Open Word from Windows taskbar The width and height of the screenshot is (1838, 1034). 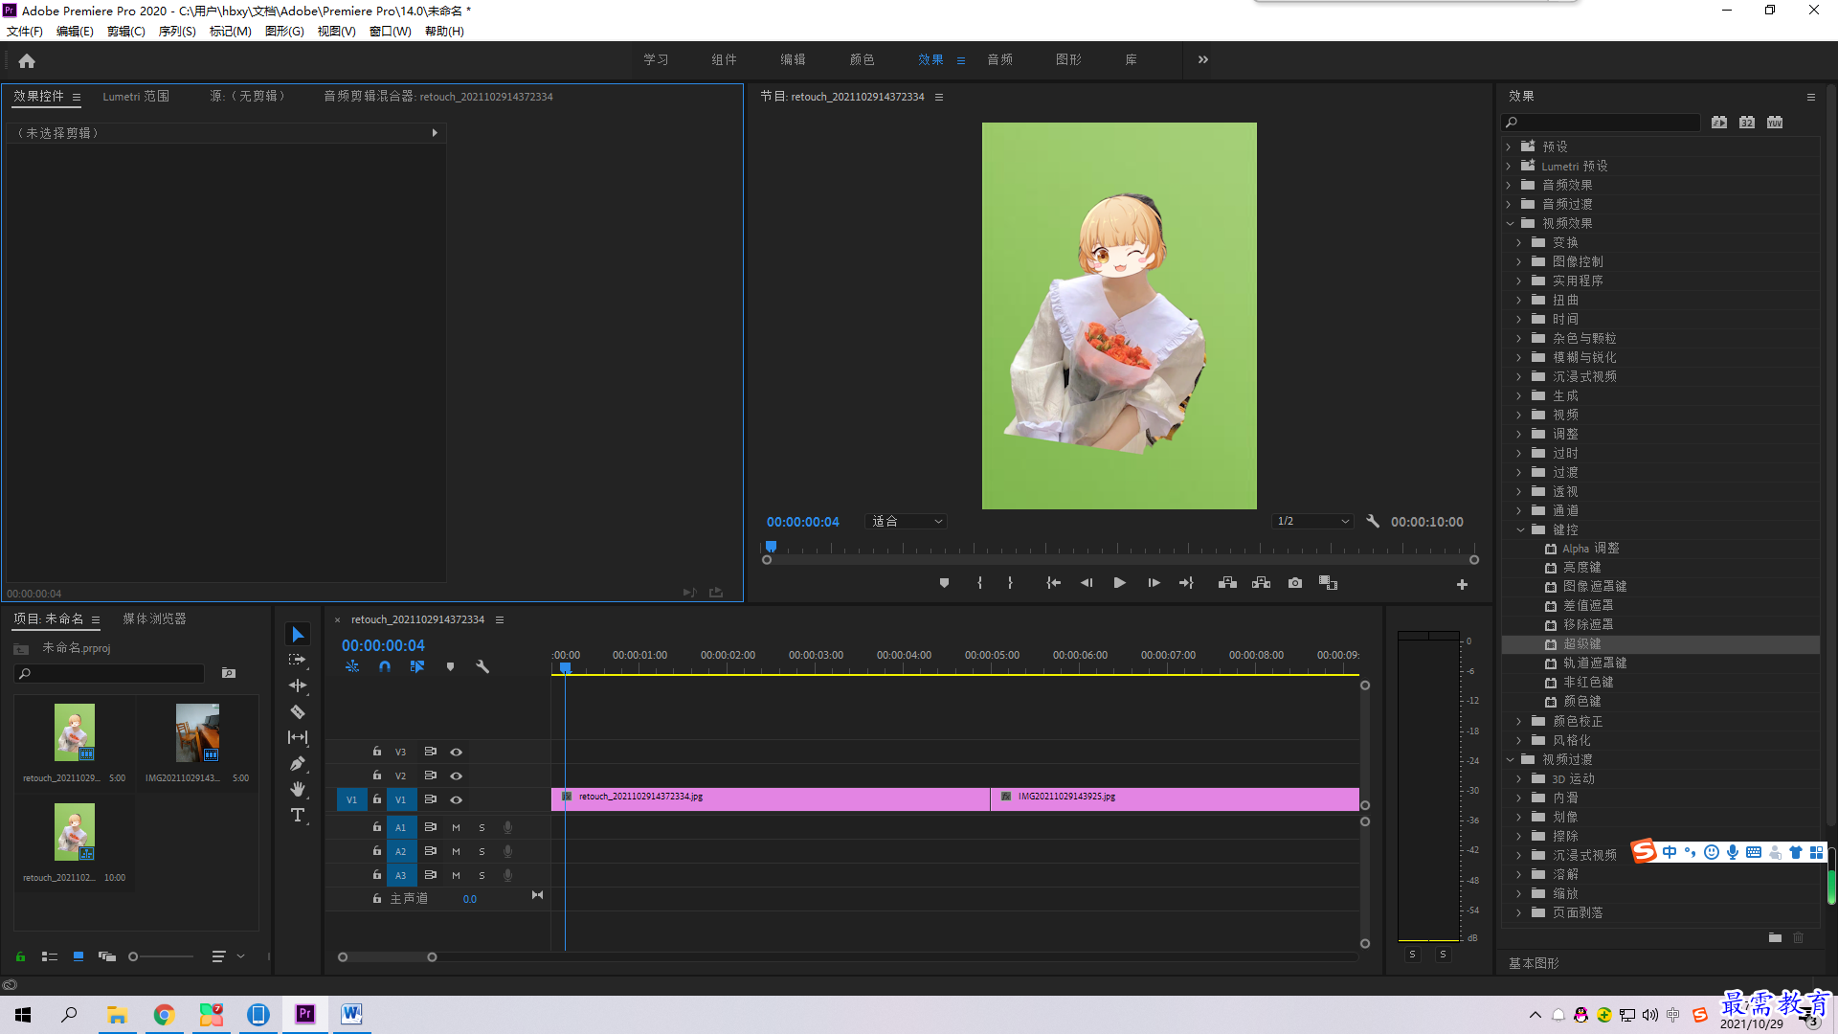pyautogui.click(x=351, y=1015)
